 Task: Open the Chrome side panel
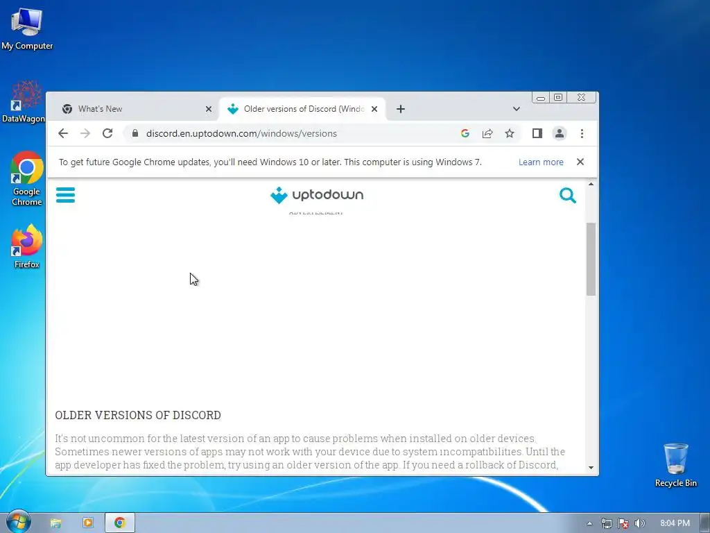coord(537,133)
